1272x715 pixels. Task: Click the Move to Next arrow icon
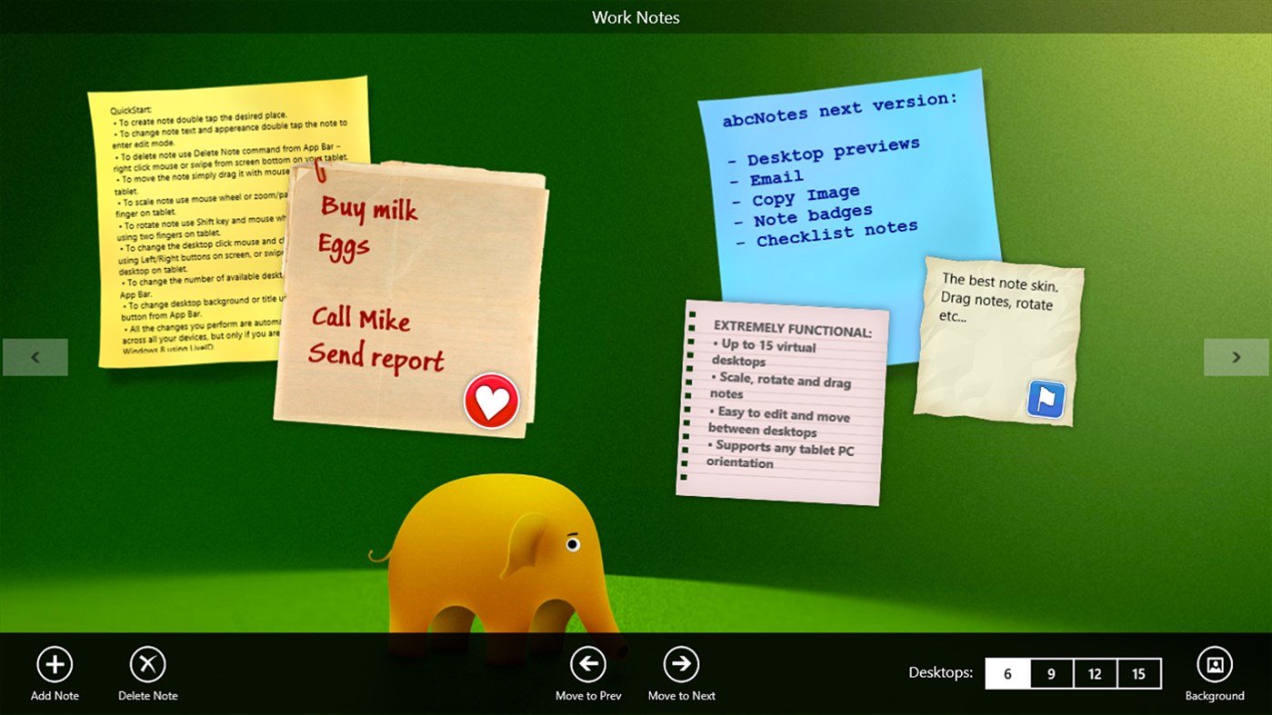click(681, 664)
